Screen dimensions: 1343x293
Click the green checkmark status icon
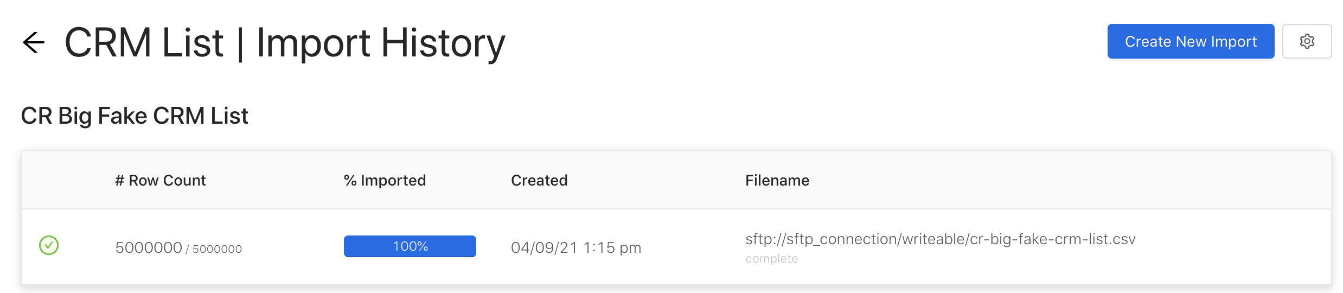49,245
